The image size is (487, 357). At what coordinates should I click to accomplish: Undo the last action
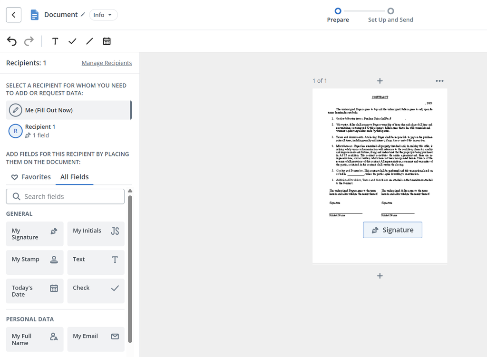pyautogui.click(x=12, y=41)
